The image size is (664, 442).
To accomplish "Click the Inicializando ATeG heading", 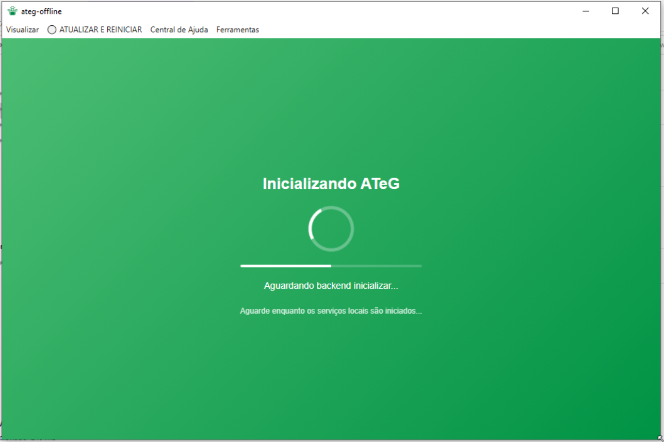I will coord(331,184).
